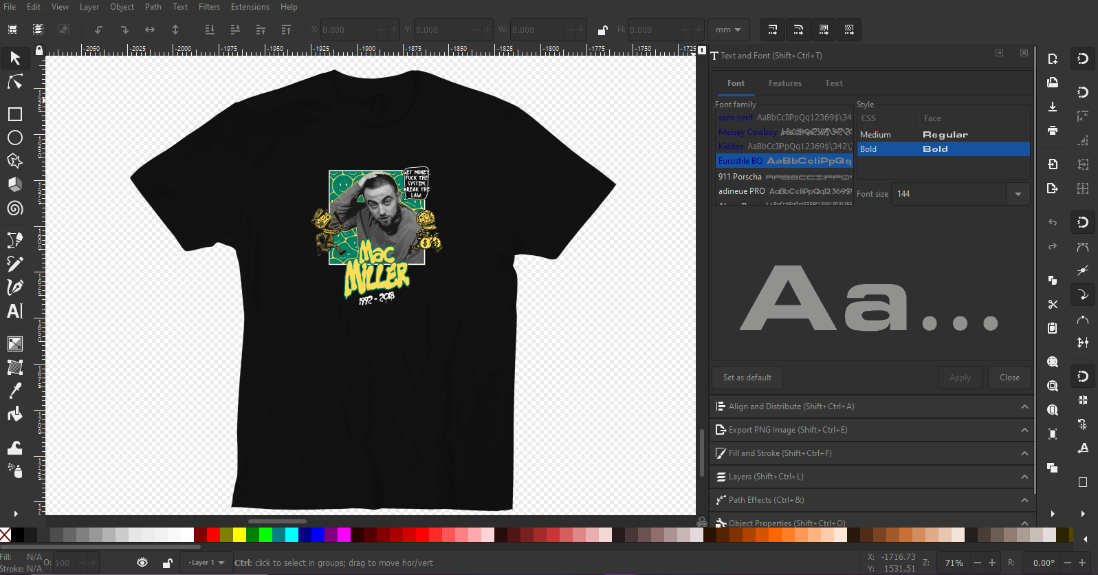Open the Layer 1 selector dropdown
1098x575 pixels.
point(207,563)
